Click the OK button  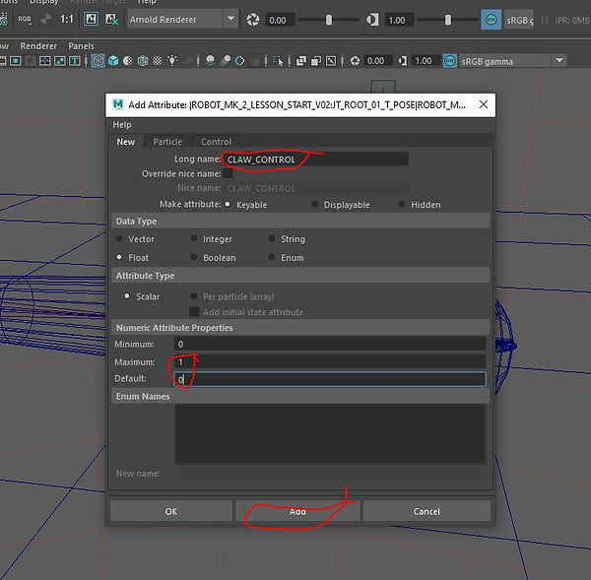click(x=171, y=511)
